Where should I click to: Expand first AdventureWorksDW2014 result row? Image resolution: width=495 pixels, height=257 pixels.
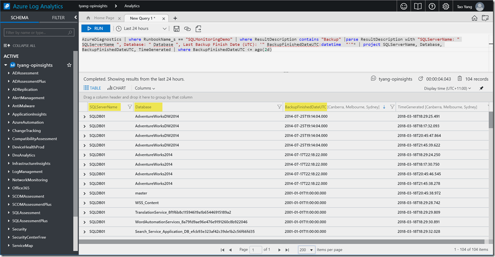point(84,117)
